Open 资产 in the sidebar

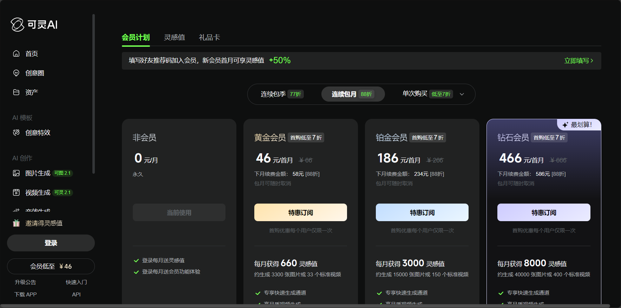pyautogui.click(x=32, y=92)
